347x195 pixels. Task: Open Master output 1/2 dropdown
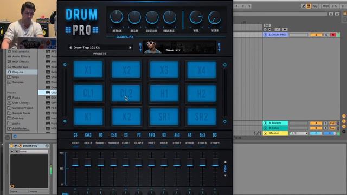tap(299, 133)
